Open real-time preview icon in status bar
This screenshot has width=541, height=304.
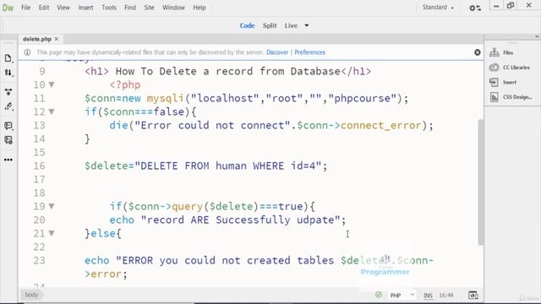(473, 295)
